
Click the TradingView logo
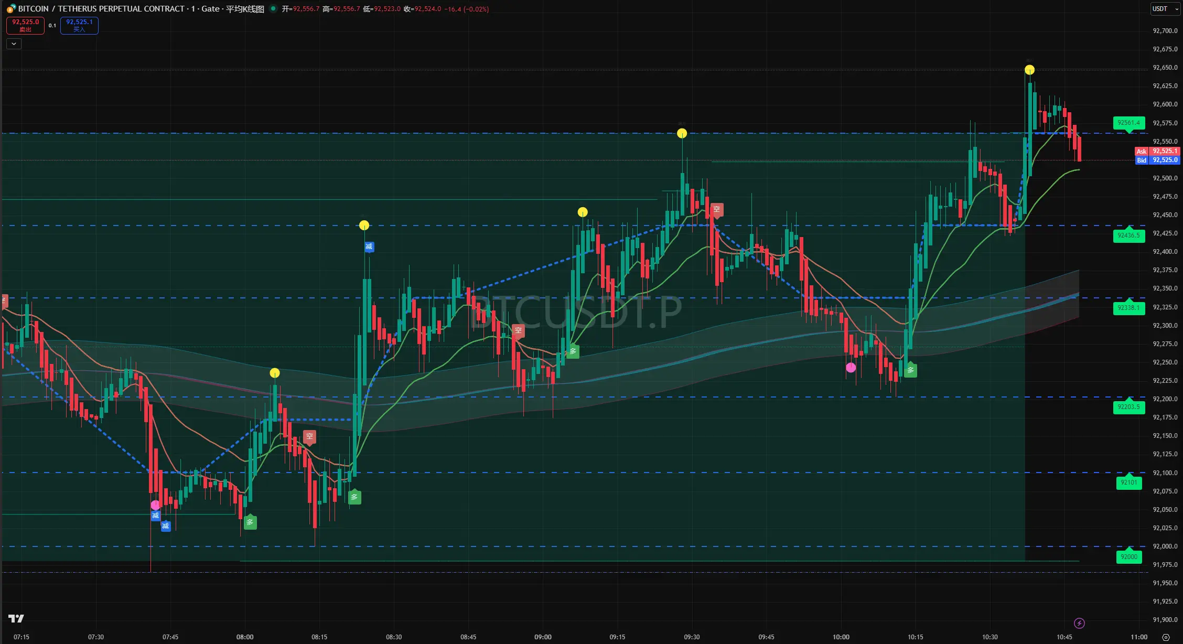coord(16,618)
